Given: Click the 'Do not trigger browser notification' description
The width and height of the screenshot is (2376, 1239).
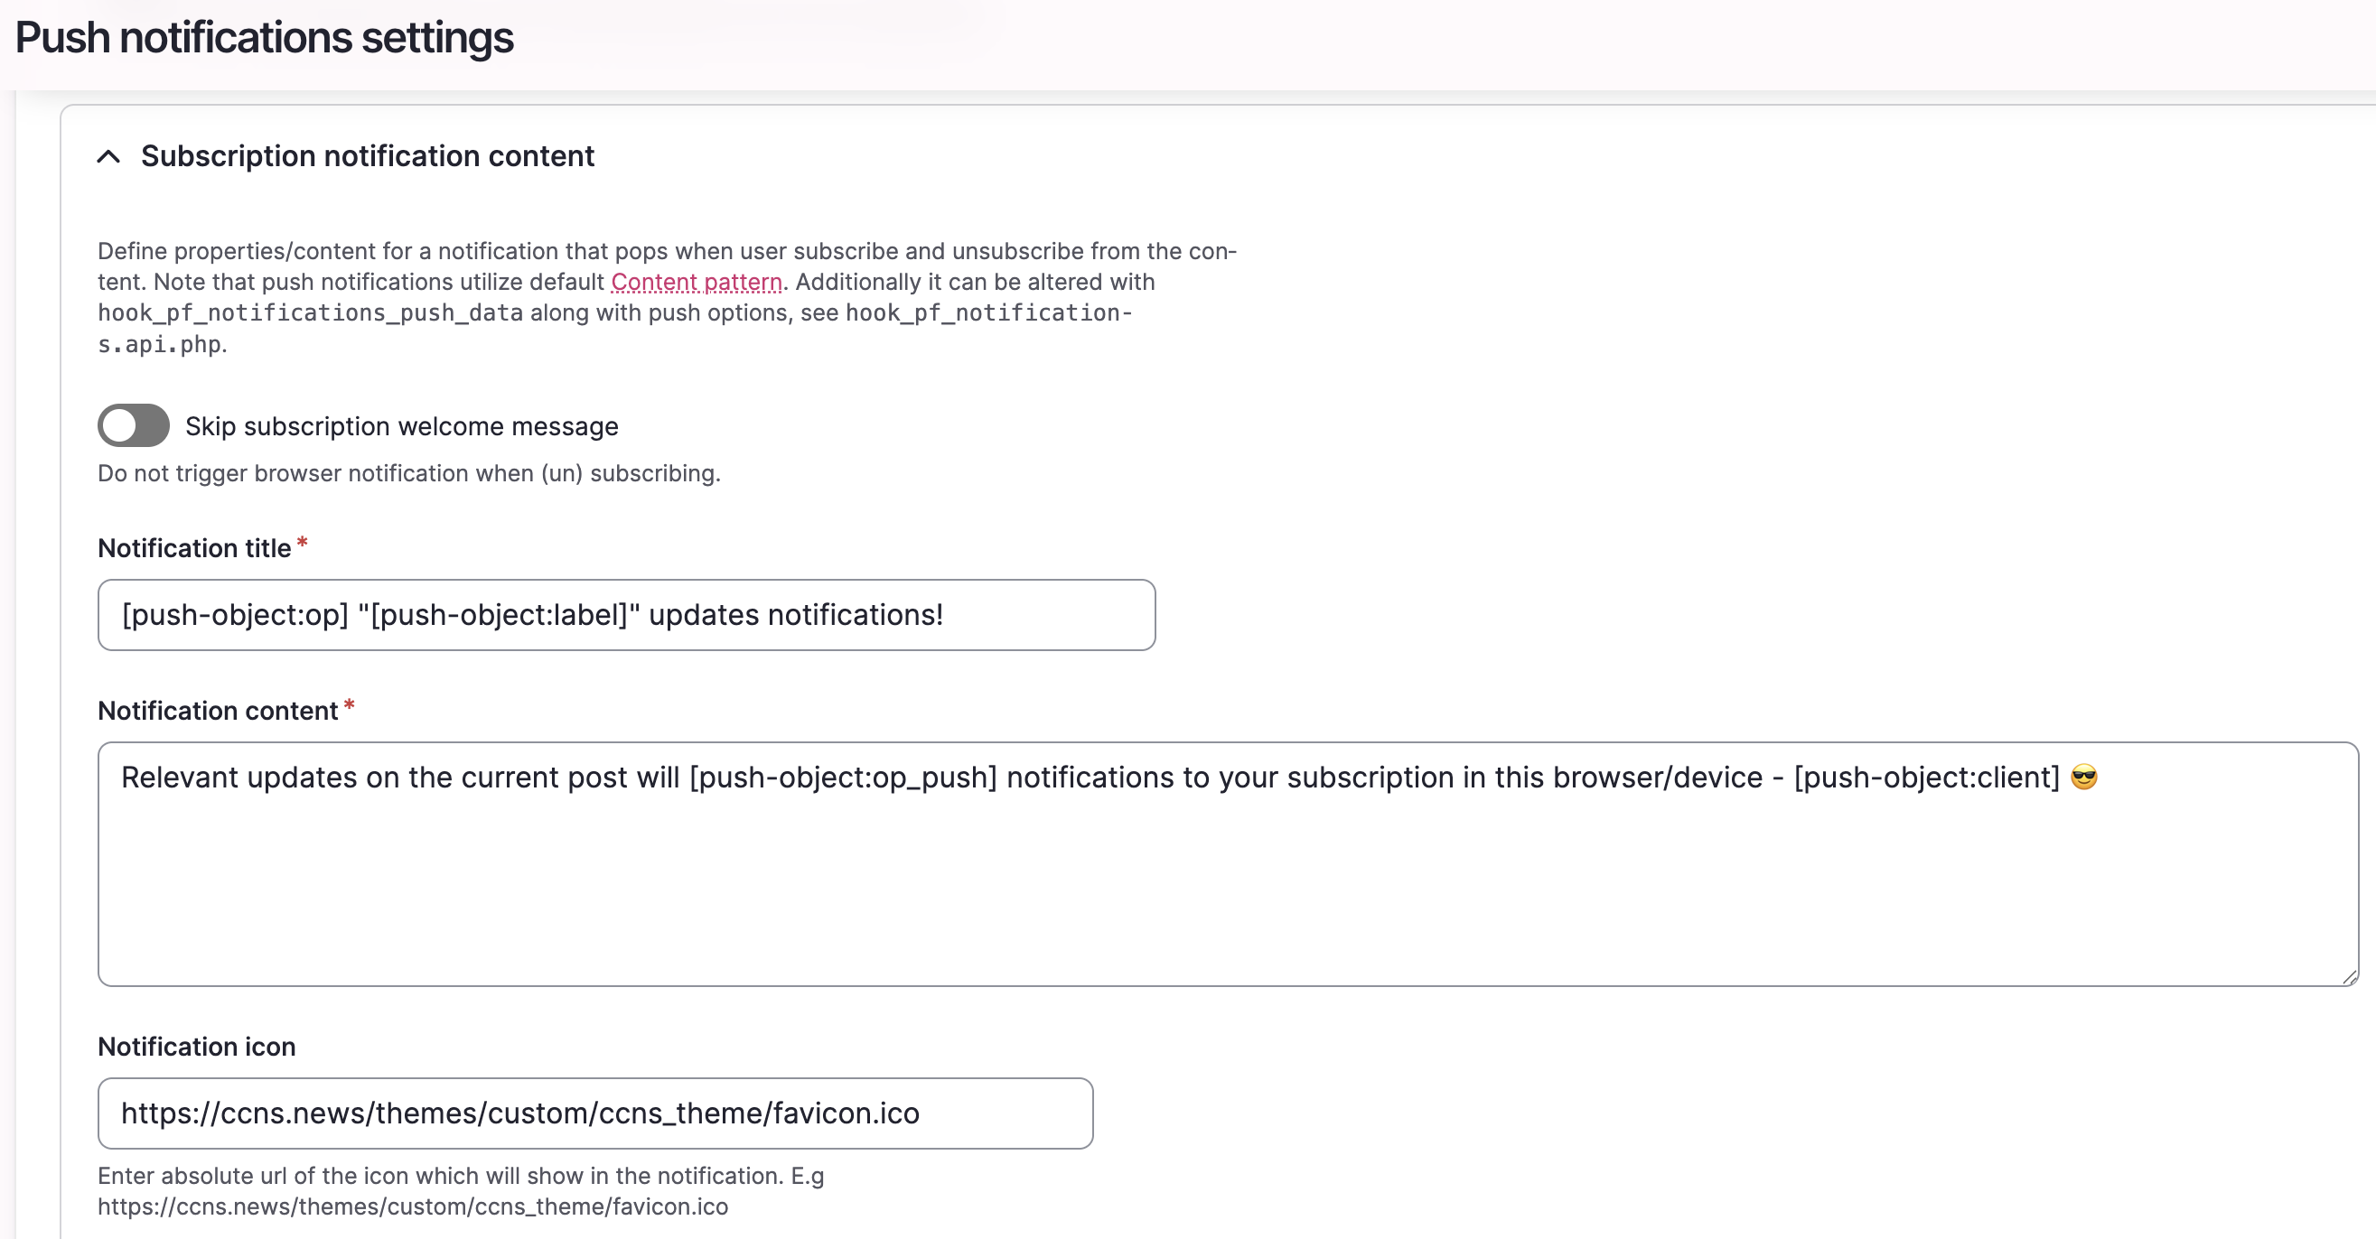Looking at the screenshot, I should point(408,473).
